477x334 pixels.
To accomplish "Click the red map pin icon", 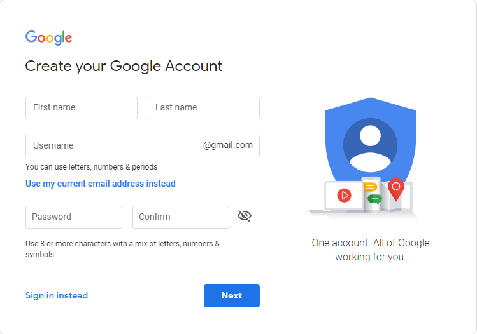I will 396,189.
